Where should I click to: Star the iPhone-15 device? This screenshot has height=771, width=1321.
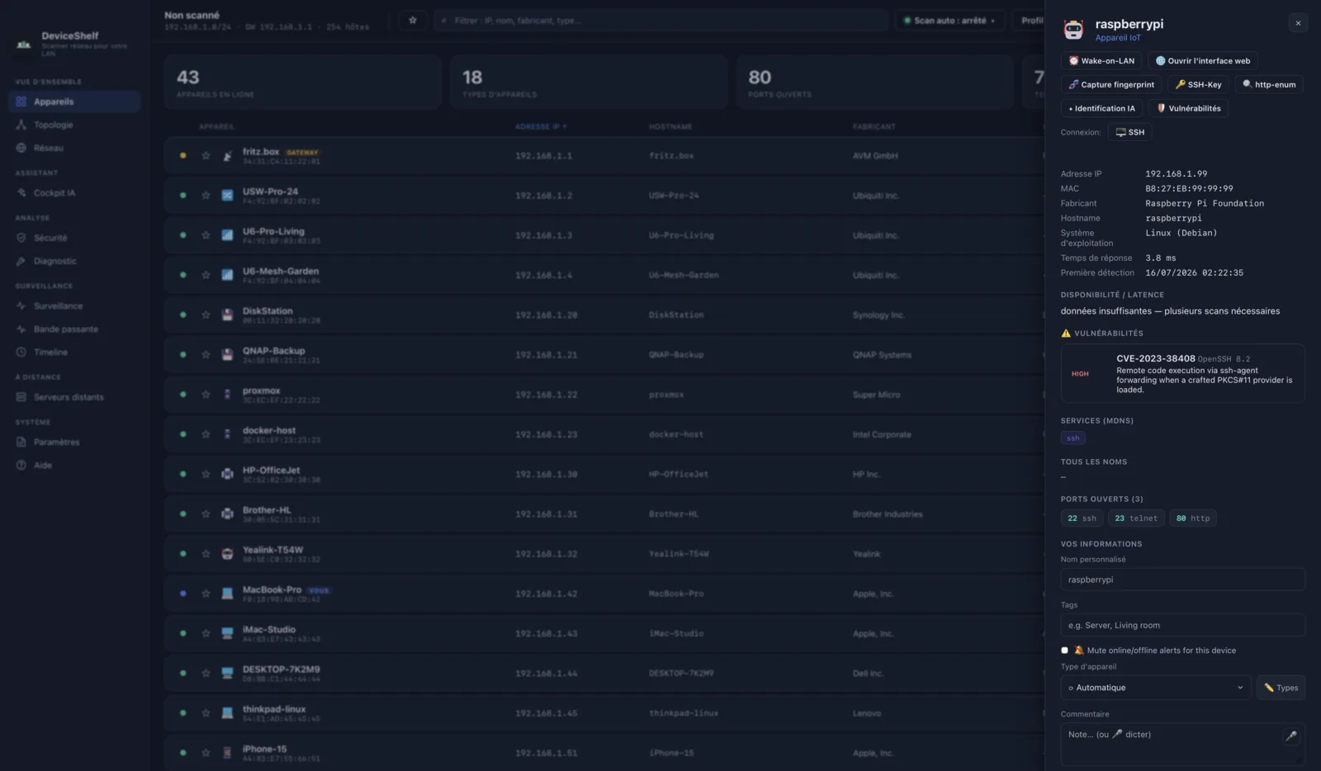click(x=206, y=753)
